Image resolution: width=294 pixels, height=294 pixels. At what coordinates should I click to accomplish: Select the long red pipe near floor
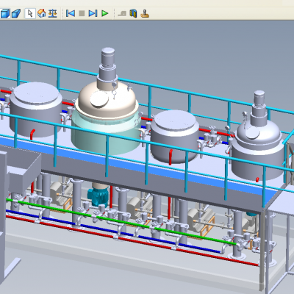click(132, 240)
